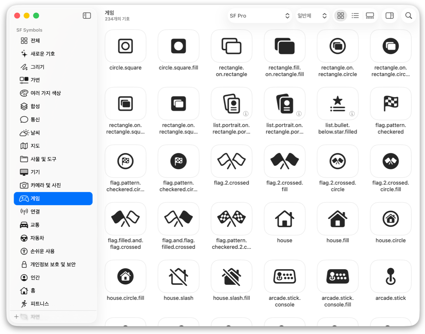The image size is (425, 334).
Task: Switch to gallery view mode
Action: (370, 16)
